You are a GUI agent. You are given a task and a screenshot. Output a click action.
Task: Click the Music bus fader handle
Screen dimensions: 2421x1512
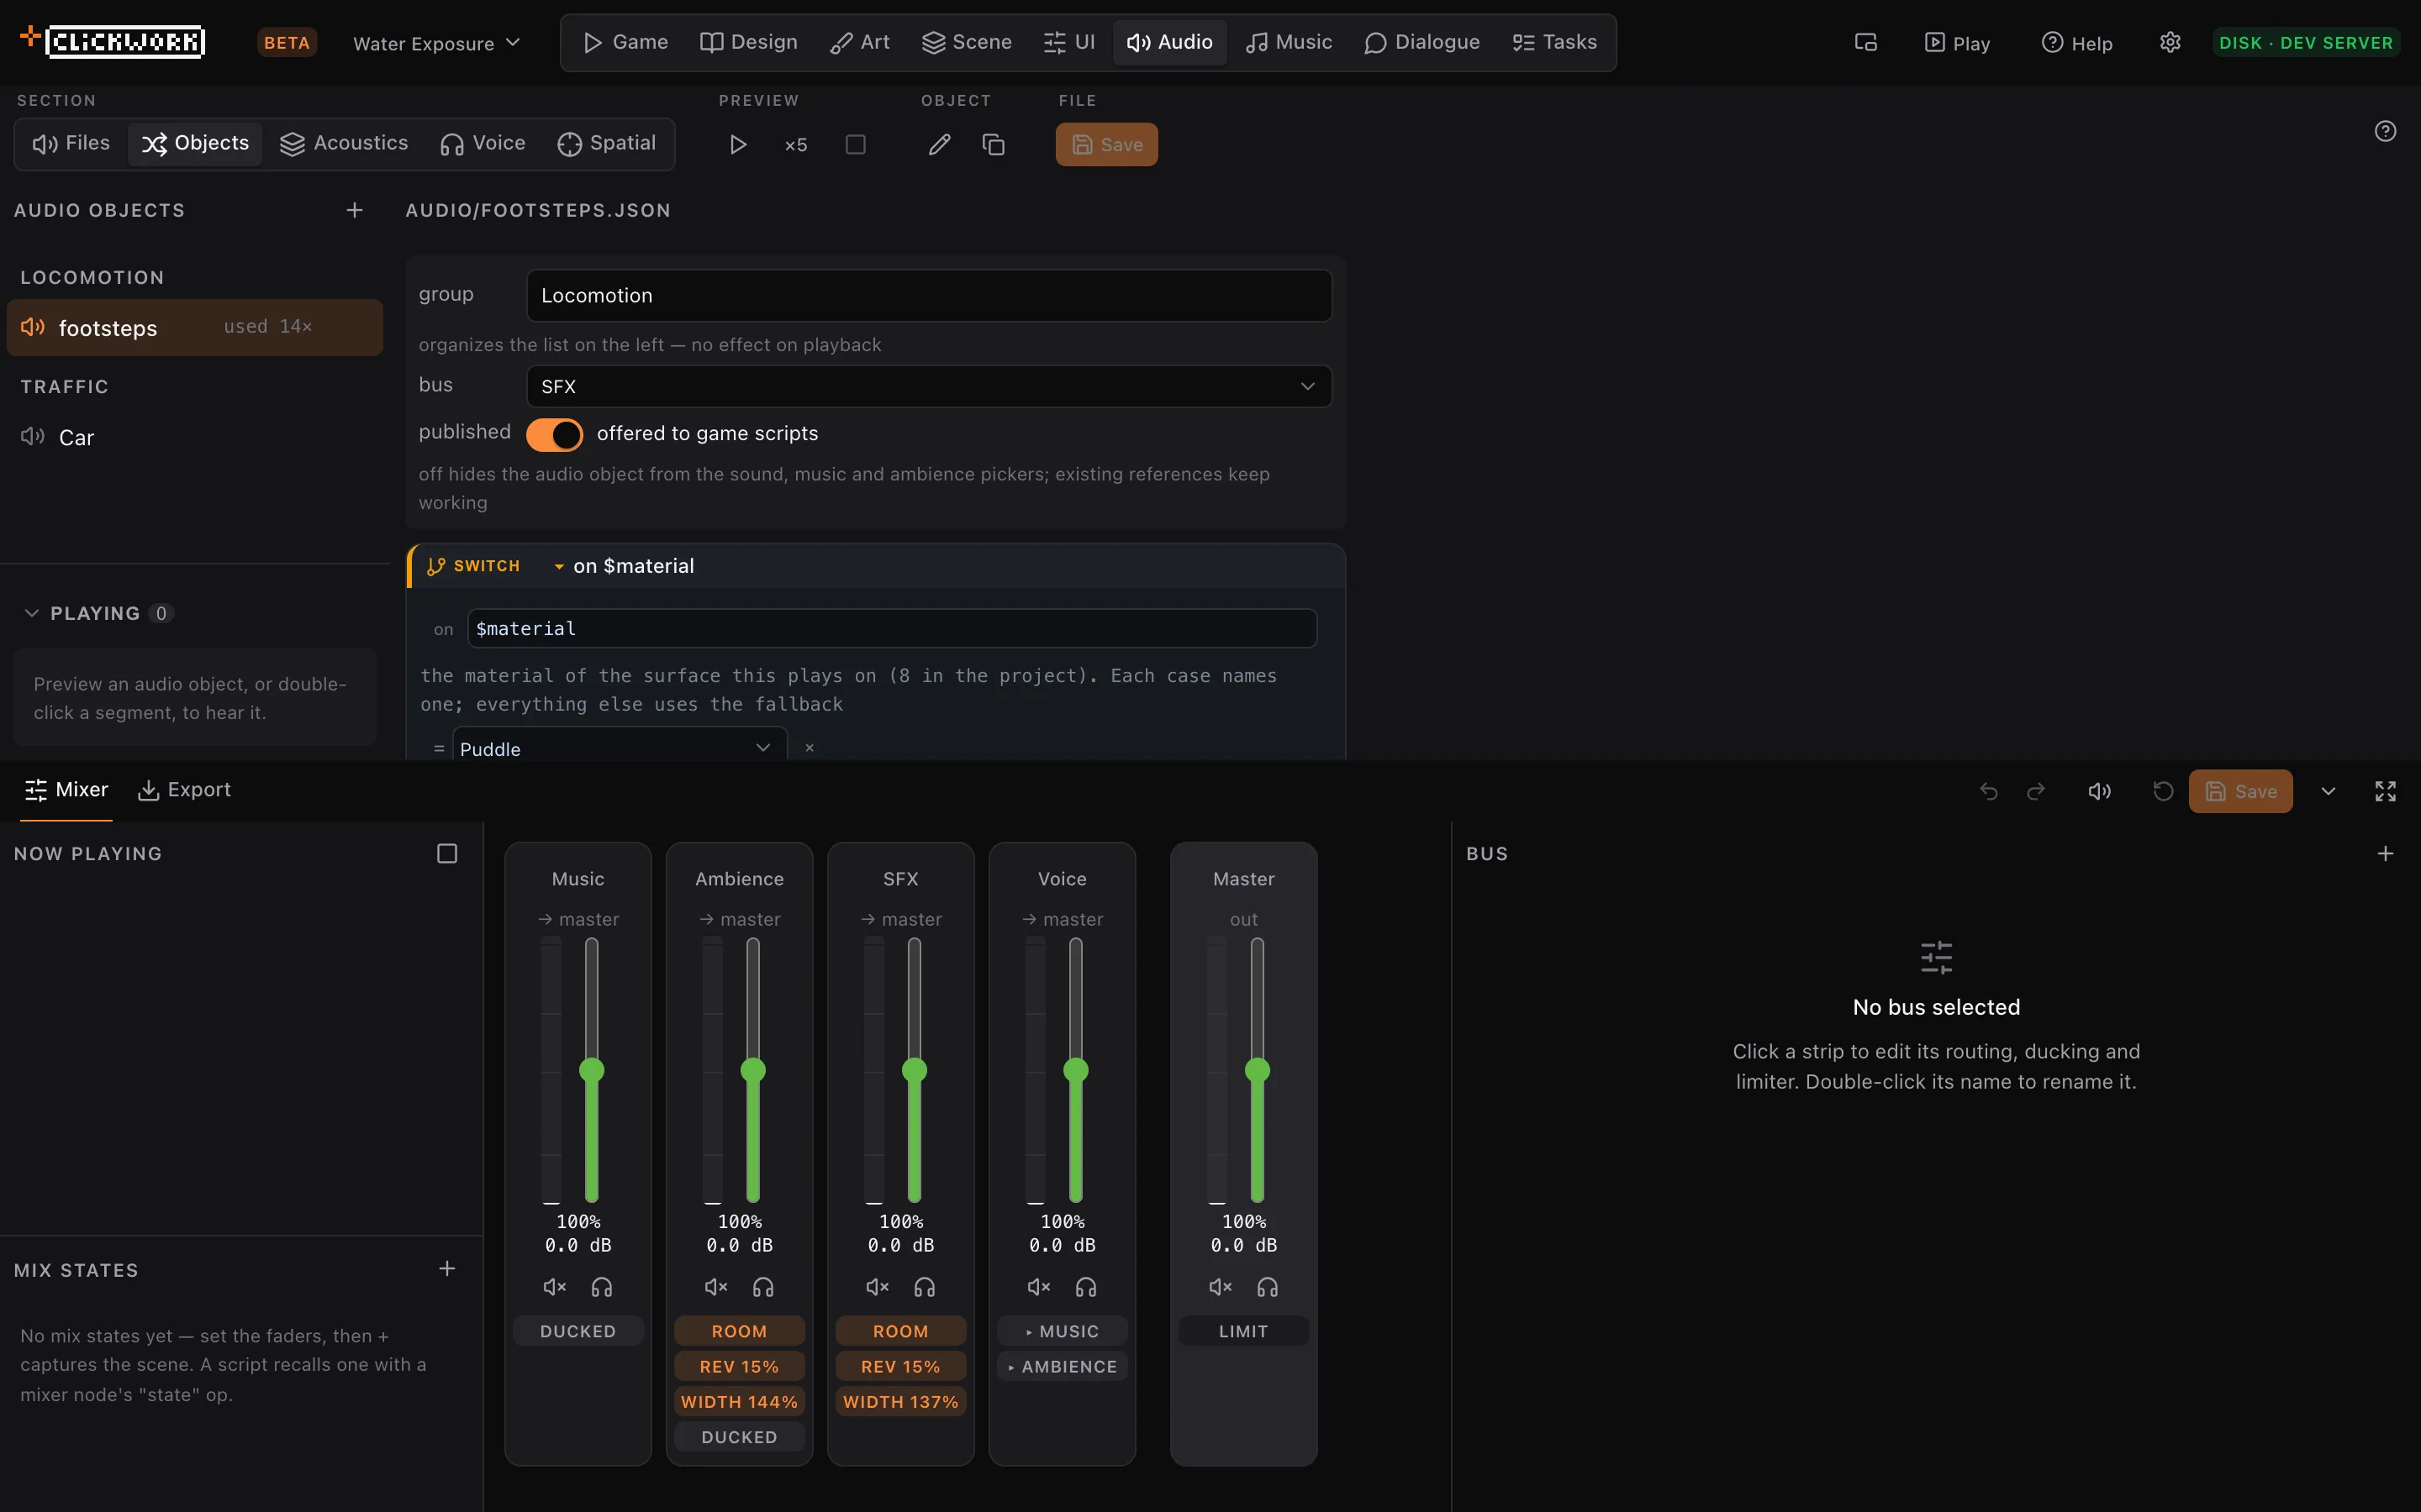[x=591, y=1070]
